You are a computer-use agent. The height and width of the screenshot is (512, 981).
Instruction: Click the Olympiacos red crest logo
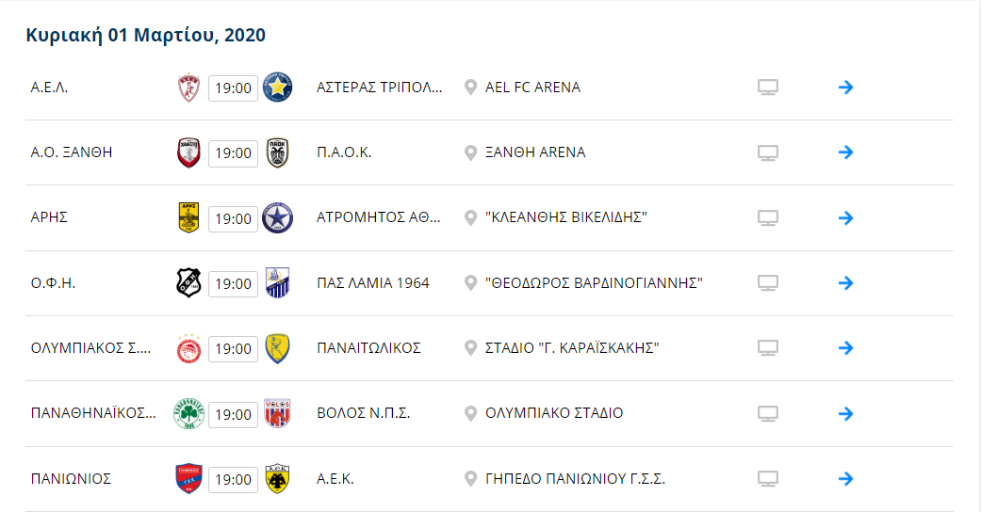pyautogui.click(x=188, y=348)
